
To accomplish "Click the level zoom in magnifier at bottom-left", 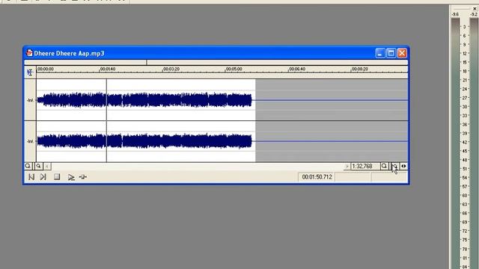I will click(x=38, y=166).
